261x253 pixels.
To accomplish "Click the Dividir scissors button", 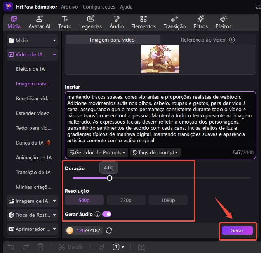I will pyautogui.click(x=71, y=247).
